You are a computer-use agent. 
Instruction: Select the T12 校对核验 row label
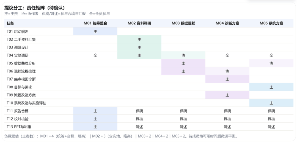click(18, 119)
